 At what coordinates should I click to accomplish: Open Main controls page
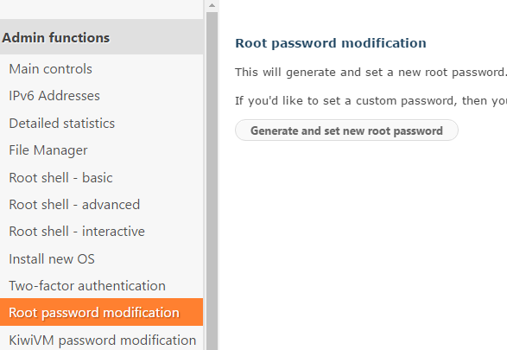pyautogui.click(x=50, y=69)
